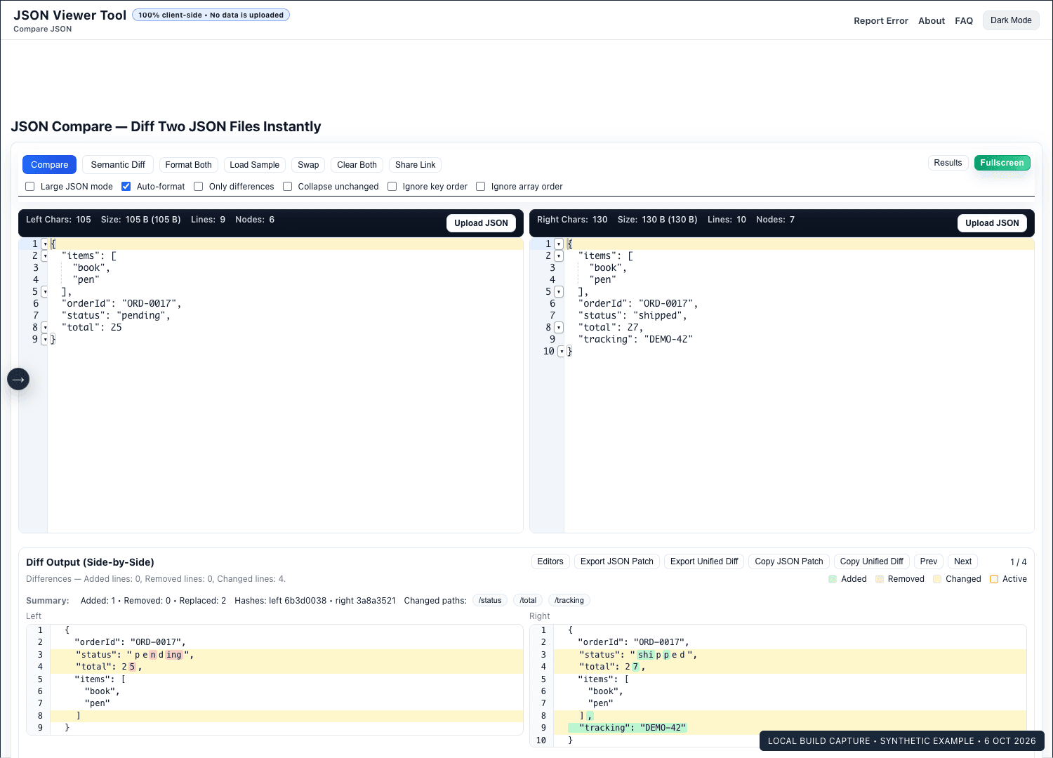
Task: Click inside the left JSON editor text area
Action: click(285, 385)
